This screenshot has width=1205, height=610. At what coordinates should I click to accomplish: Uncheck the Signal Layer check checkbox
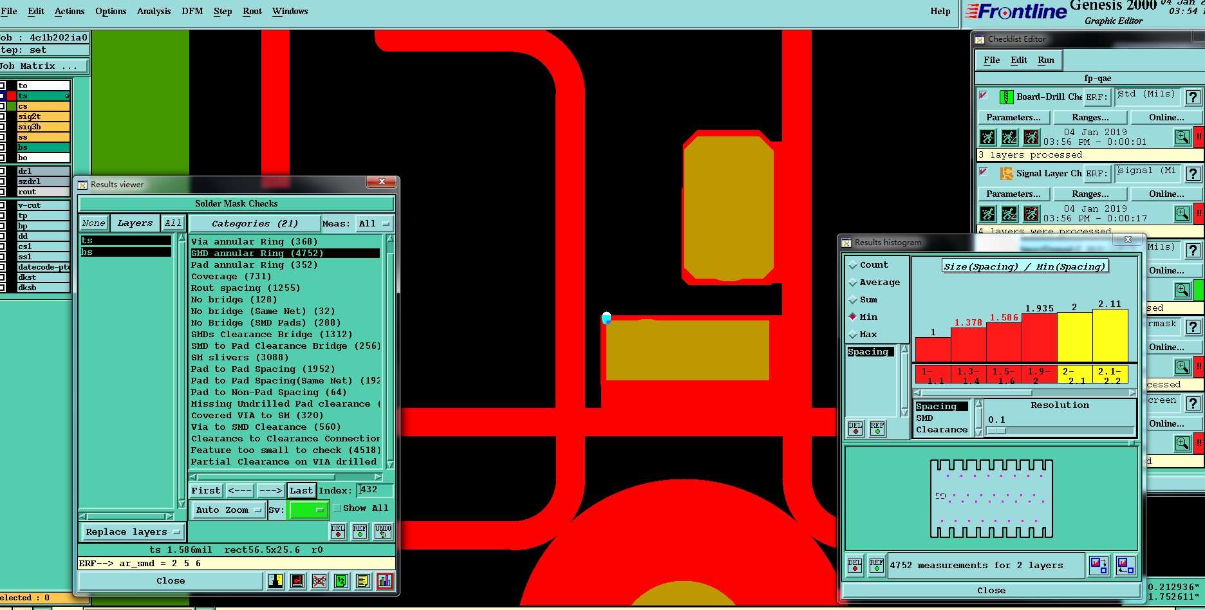coord(983,172)
